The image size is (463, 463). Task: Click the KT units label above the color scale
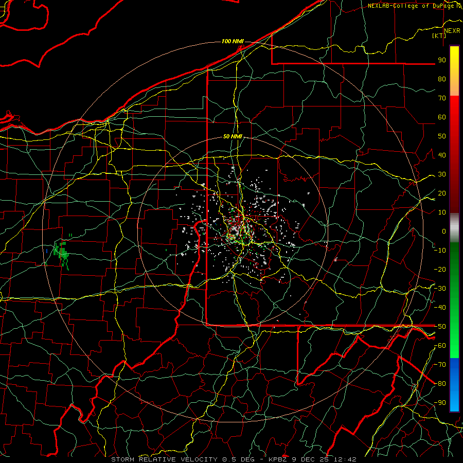pyautogui.click(x=439, y=35)
